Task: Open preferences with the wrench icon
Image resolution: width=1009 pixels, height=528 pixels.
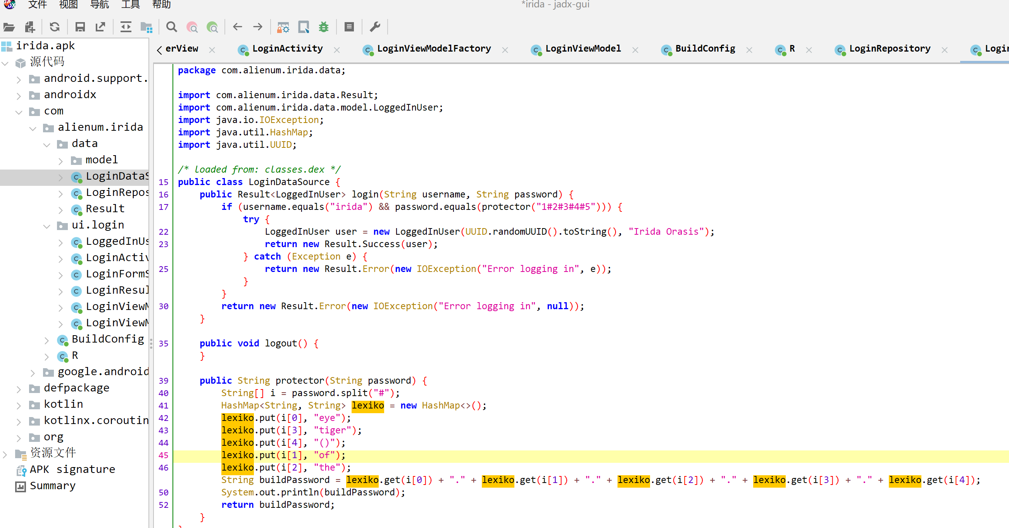Action: point(374,27)
